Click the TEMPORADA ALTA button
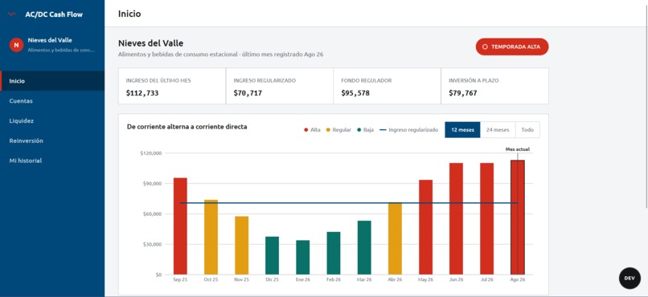 point(512,47)
